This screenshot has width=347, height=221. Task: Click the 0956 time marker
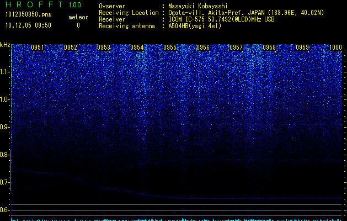(203, 48)
